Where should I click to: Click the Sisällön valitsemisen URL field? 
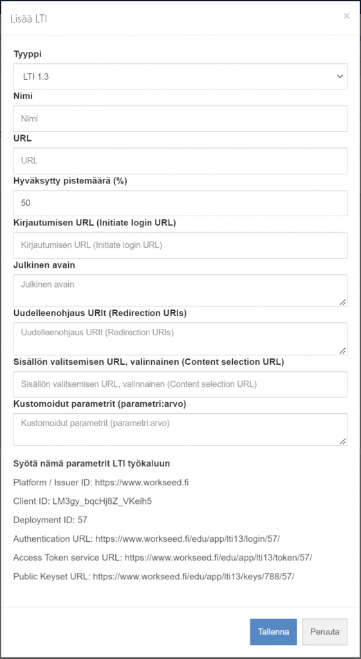180,384
